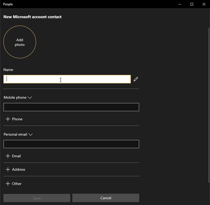Click the Personal email input box

pyautogui.click(x=71, y=144)
